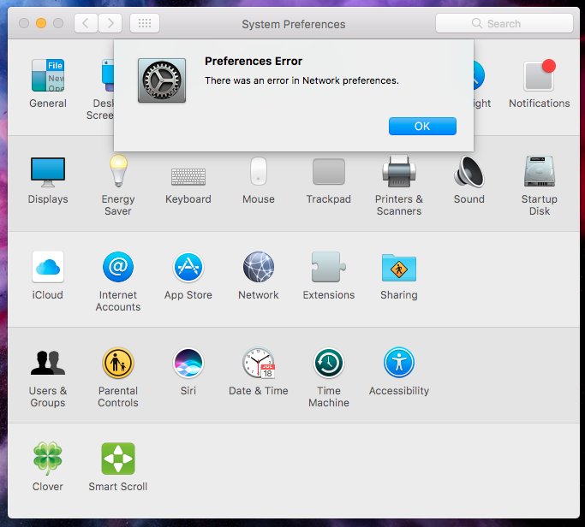Click OK in Preferences Error dialog
Viewport: 585px width, 527px height.
(422, 126)
